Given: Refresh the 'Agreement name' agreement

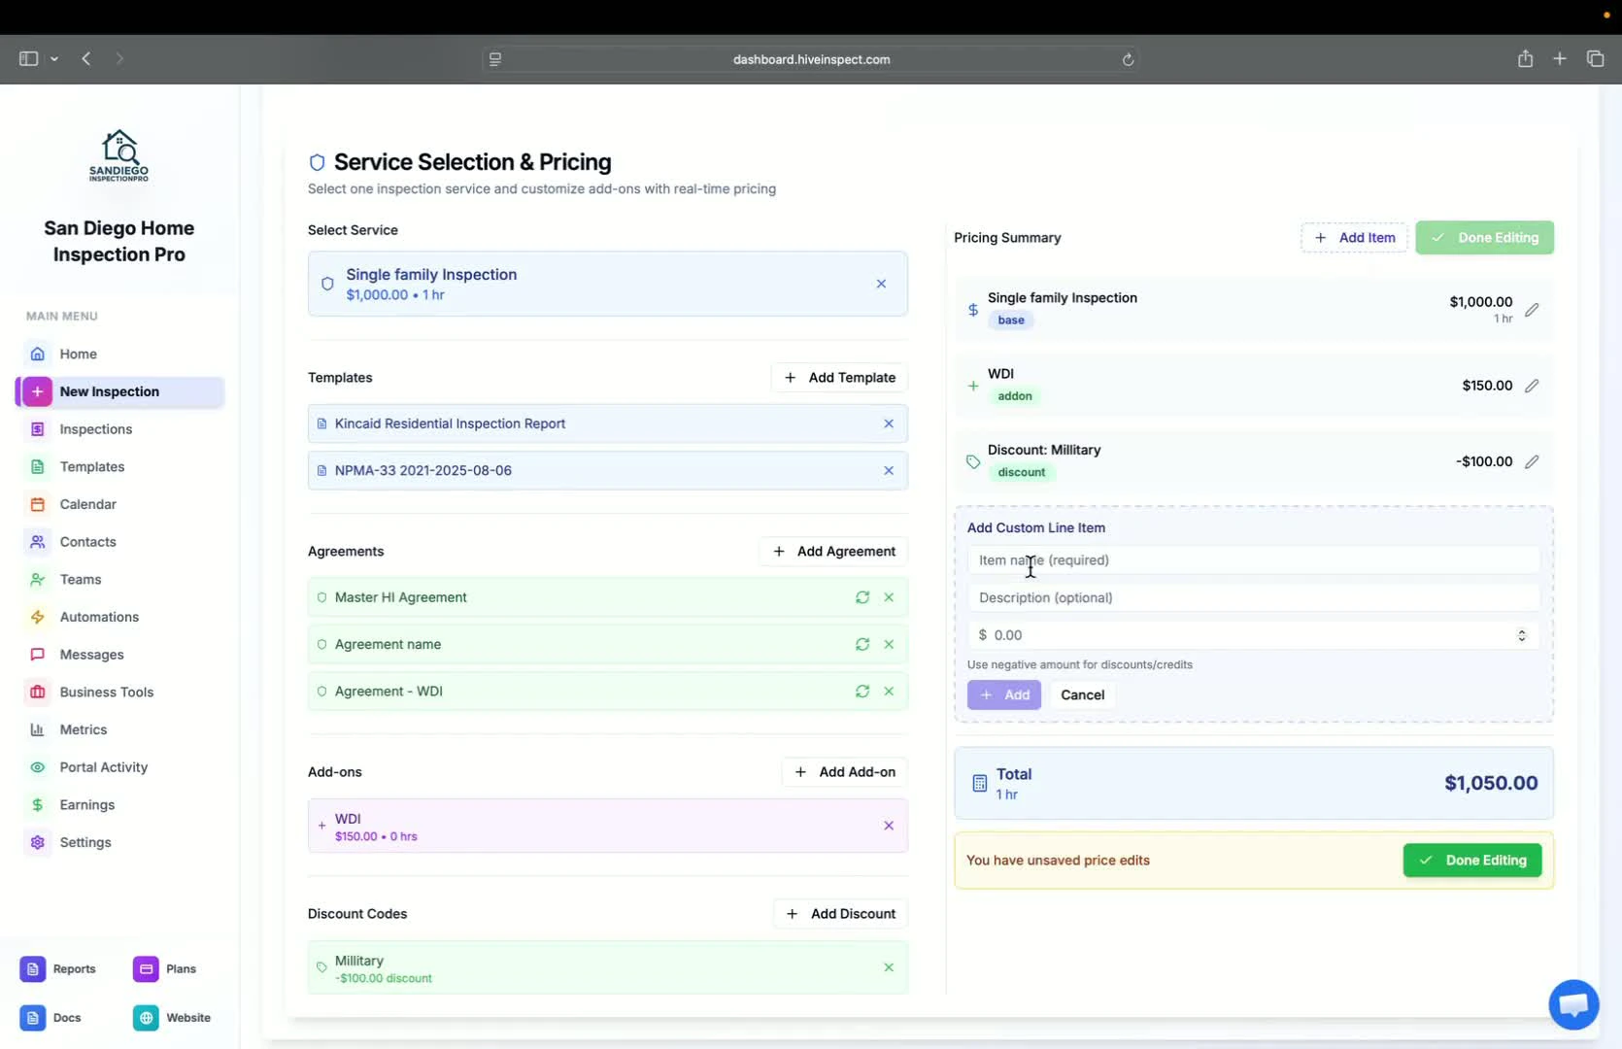Looking at the screenshot, I should (862, 644).
